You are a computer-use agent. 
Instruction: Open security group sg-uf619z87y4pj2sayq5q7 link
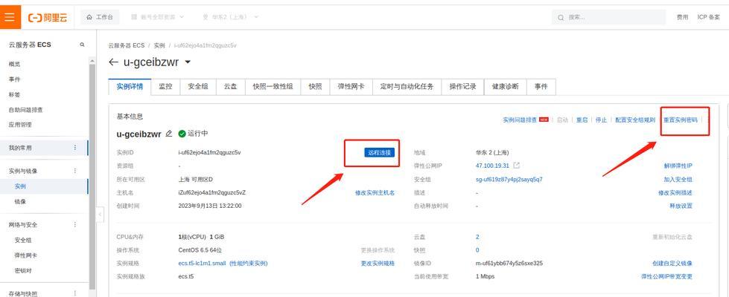(509, 179)
